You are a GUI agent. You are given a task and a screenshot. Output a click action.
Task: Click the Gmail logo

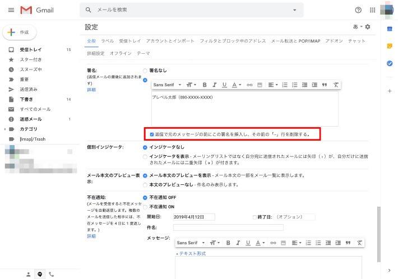click(x=37, y=10)
